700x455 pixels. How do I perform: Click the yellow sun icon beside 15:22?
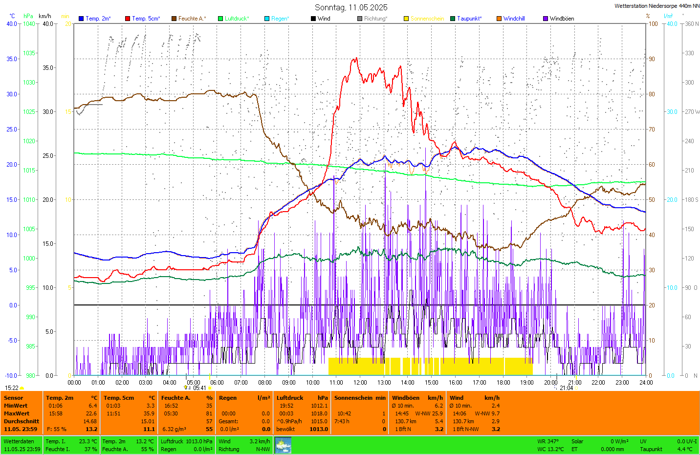(x=22, y=388)
